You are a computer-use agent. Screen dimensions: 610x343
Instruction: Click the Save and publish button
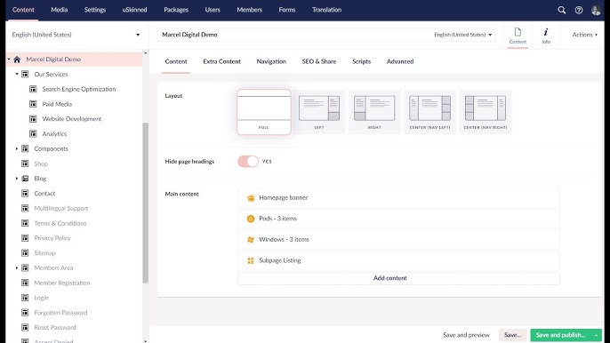click(x=560, y=335)
